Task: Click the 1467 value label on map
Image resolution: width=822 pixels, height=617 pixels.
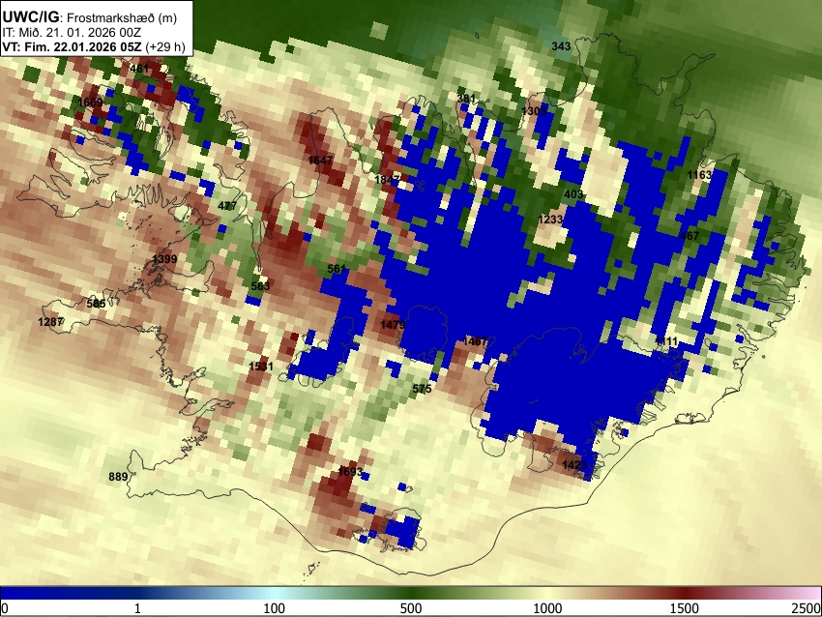Action: tap(475, 341)
